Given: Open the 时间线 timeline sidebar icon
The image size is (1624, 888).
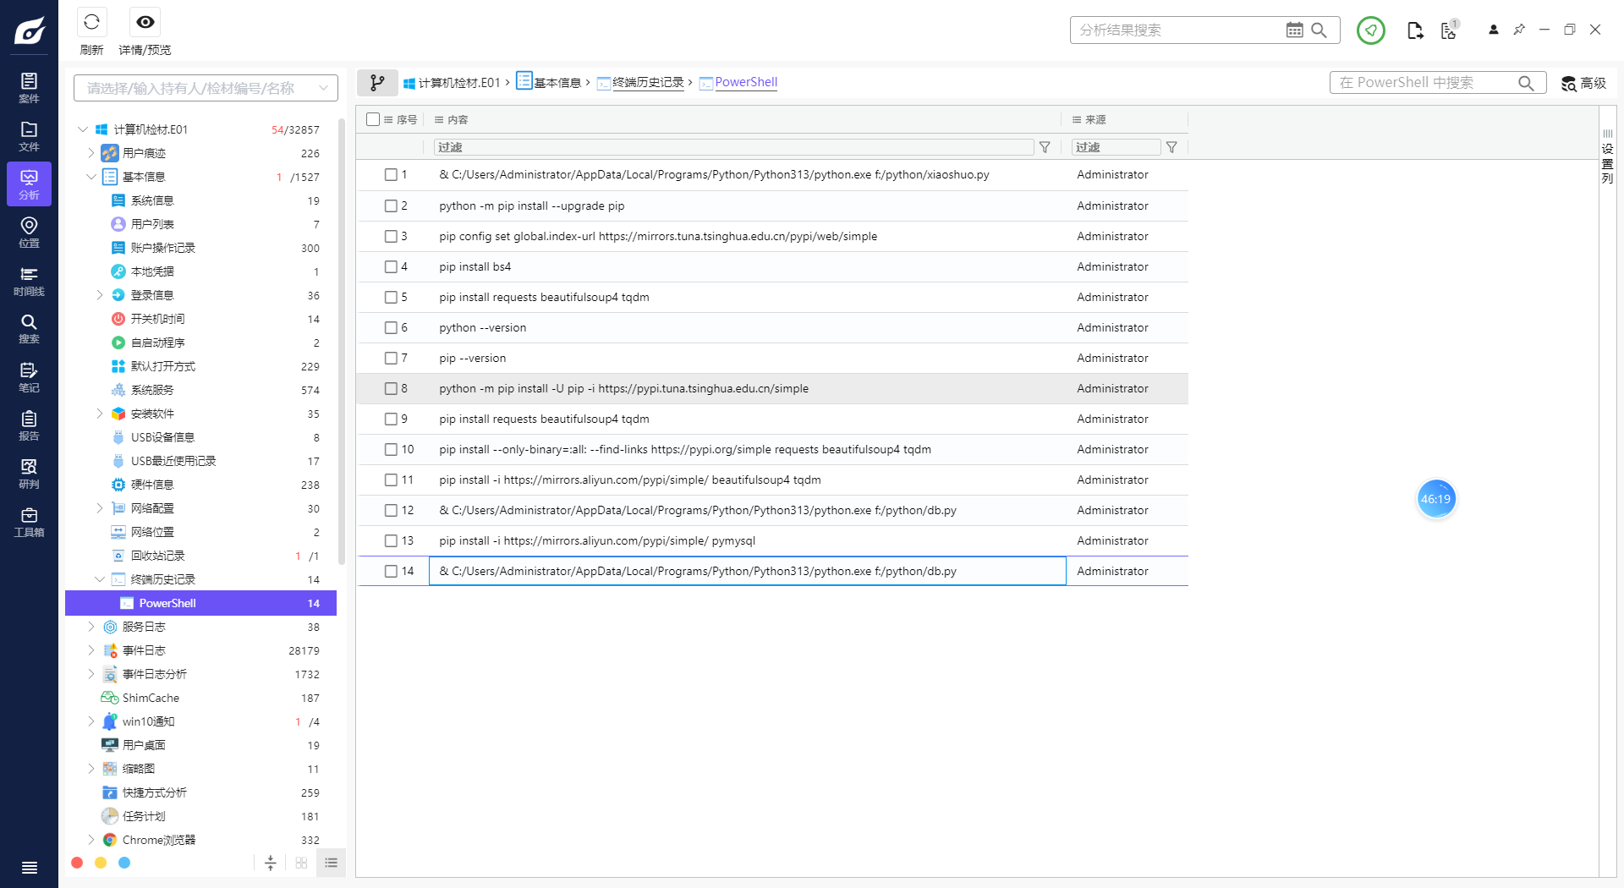Looking at the screenshot, I should pos(29,281).
